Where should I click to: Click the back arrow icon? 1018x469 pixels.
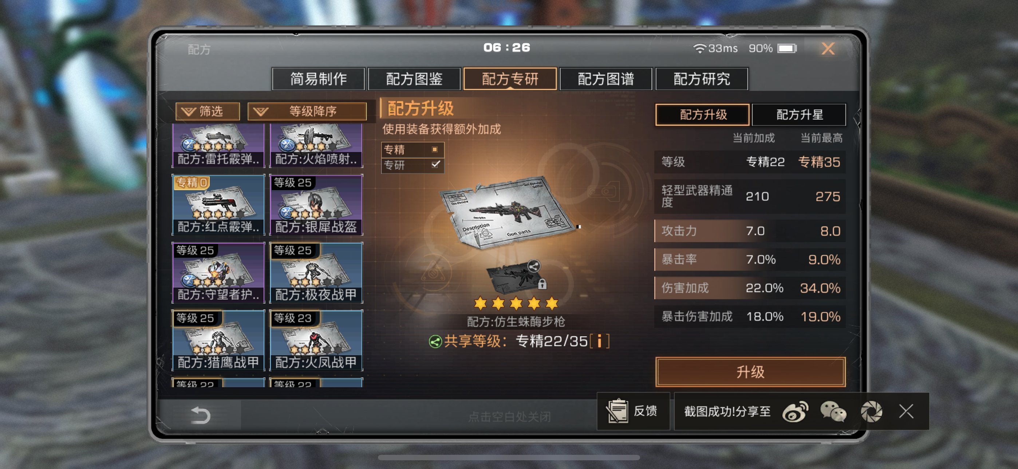[200, 415]
